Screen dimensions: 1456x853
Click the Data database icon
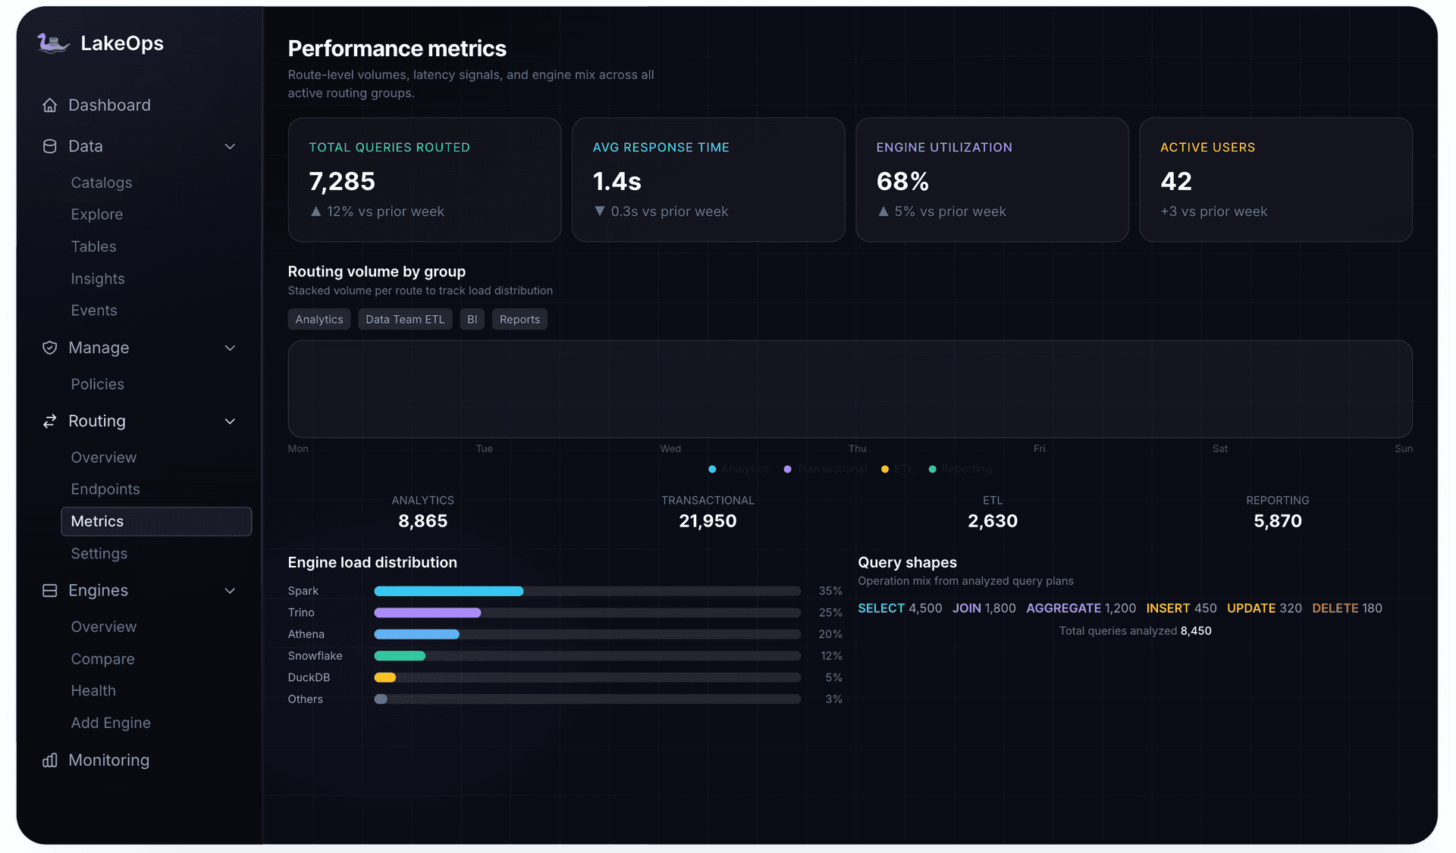tap(50, 146)
